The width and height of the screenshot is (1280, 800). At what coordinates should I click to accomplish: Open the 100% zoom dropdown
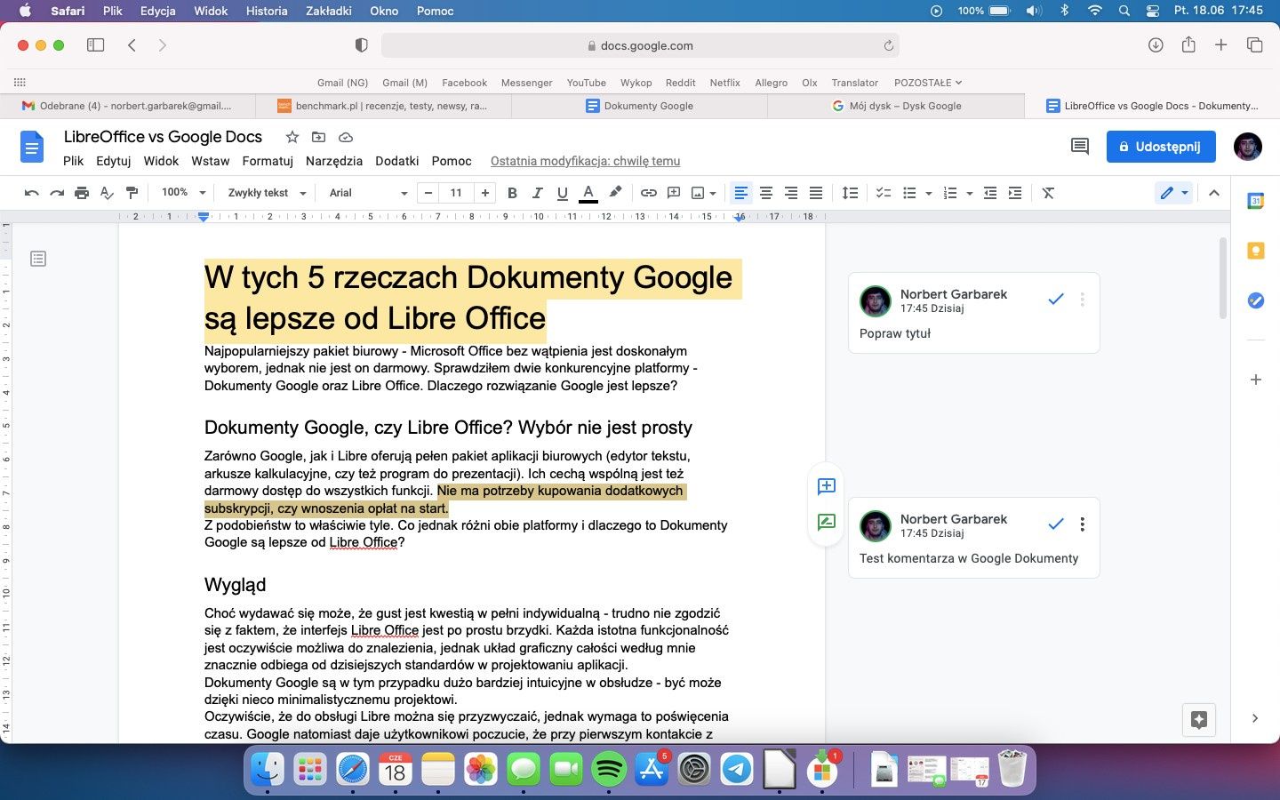(x=183, y=193)
